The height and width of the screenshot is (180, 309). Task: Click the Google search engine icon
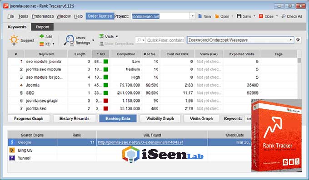click(x=12, y=142)
